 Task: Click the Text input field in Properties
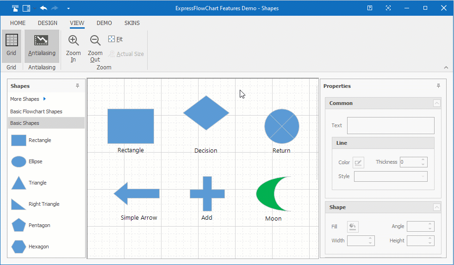pos(391,125)
